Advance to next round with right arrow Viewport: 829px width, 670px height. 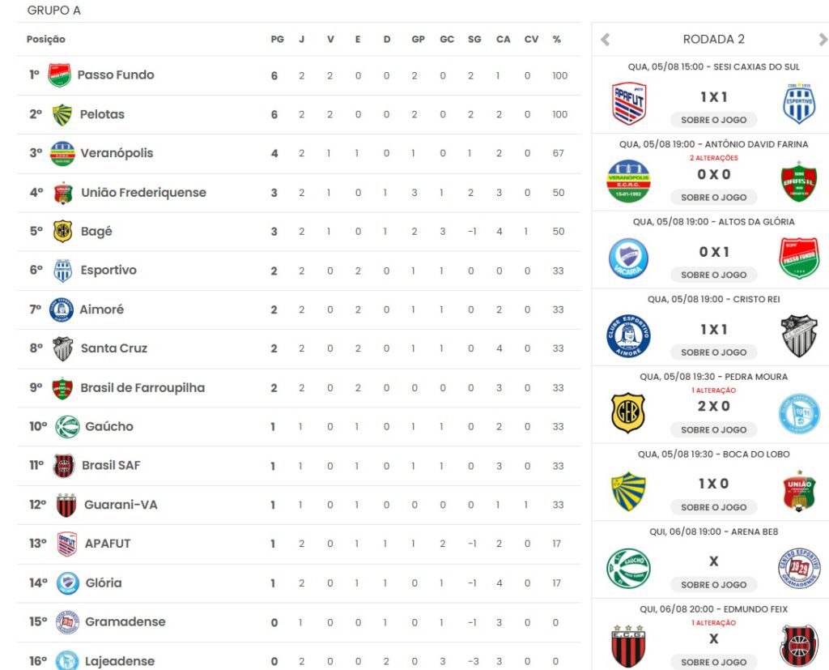coord(823,39)
